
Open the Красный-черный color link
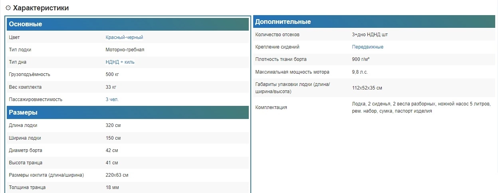point(124,37)
